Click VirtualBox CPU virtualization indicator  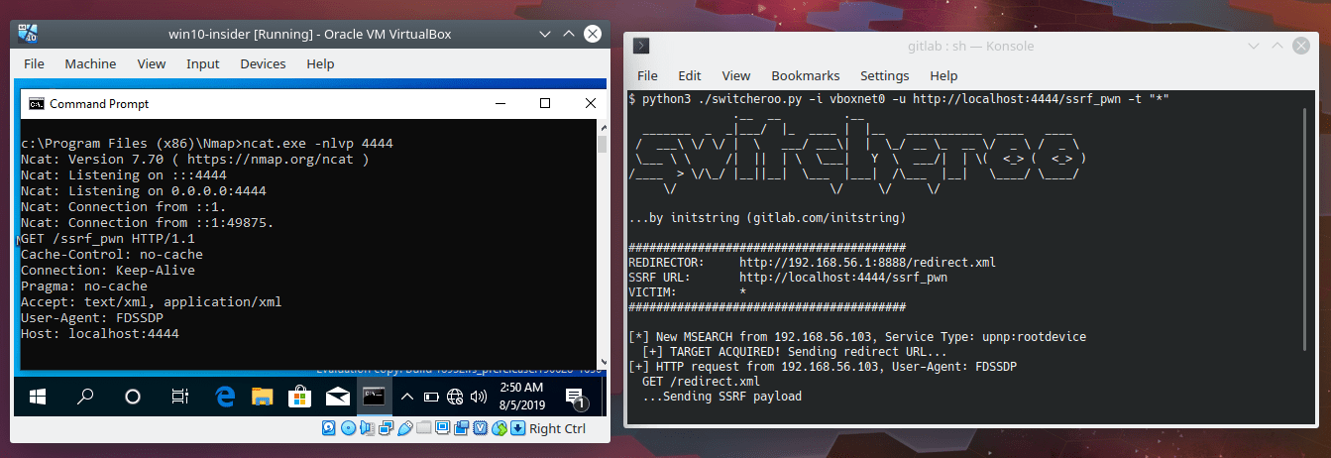(x=481, y=428)
